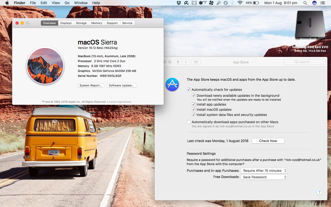Show all preferences grid button
This screenshot has height=207, width=331.
[x=196, y=62]
